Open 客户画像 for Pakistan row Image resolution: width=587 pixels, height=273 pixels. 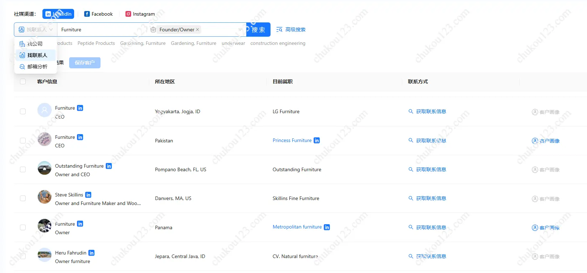(546, 141)
